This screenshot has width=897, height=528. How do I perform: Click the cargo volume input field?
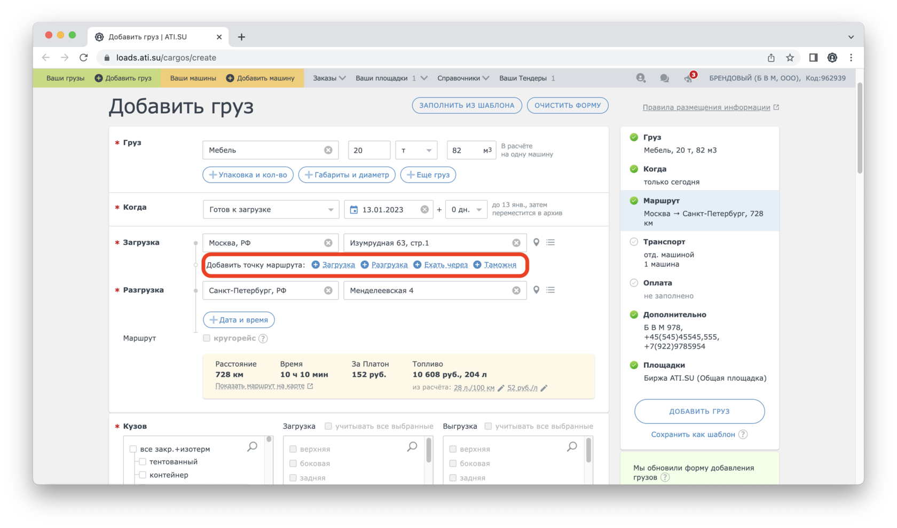pyautogui.click(x=465, y=151)
